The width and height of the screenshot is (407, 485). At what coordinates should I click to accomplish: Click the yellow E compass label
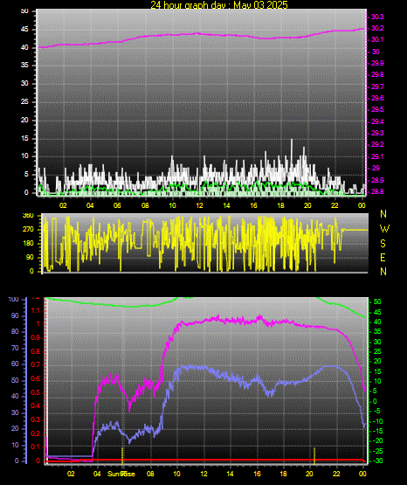coord(383,258)
